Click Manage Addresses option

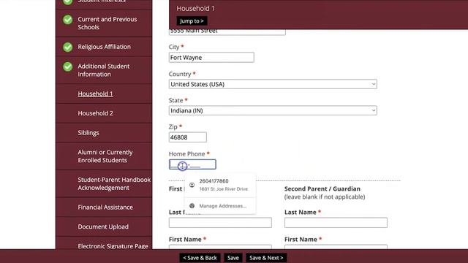pyautogui.click(x=220, y=206)
